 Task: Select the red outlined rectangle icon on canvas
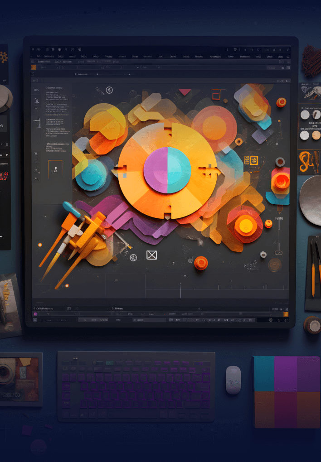(216, 94)
